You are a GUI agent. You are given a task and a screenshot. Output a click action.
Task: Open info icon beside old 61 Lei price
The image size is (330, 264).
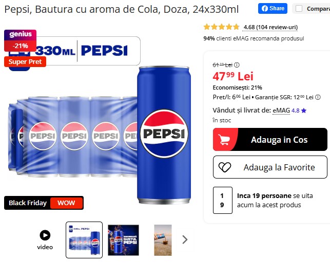point(237,65)
